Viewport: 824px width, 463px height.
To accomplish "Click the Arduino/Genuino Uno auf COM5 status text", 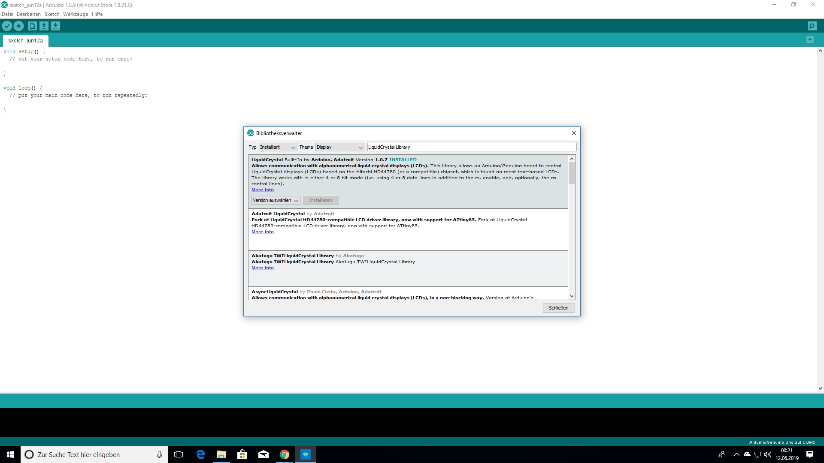I will (x=782, y=442).
